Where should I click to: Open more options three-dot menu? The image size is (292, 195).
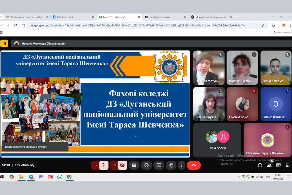click(182, 165)
